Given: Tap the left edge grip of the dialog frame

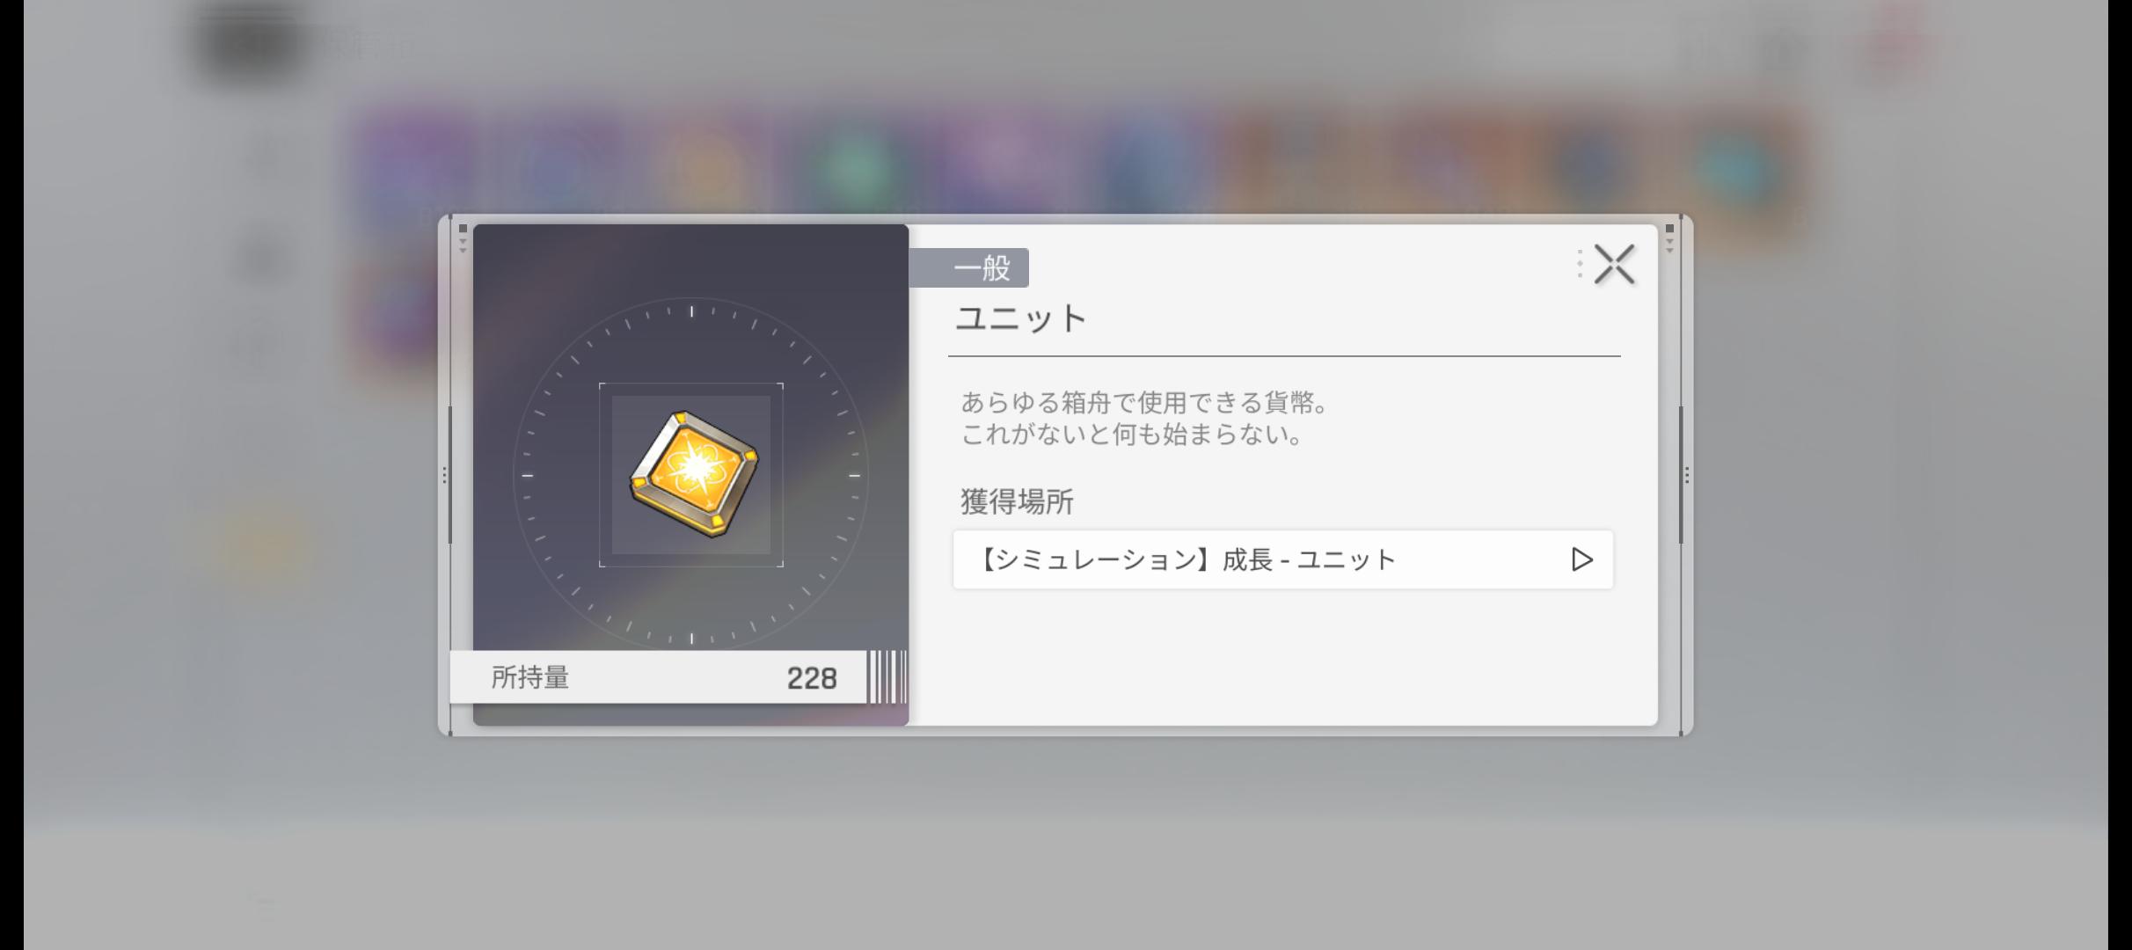Looking at the screenshot, I should click(445, 475).
